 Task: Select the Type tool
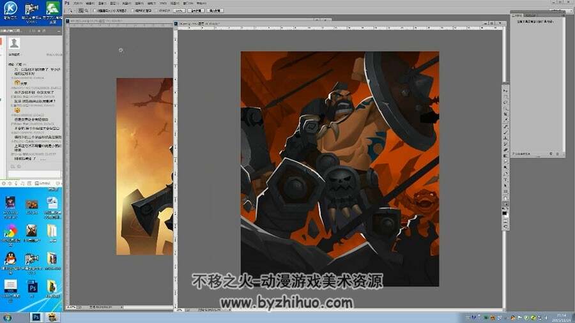pyautogui.click(x=506, y=179)
